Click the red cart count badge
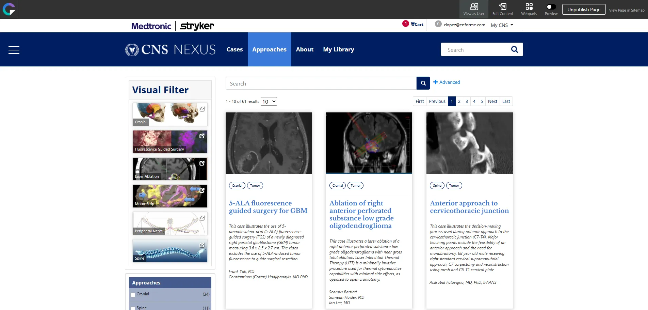Screen dimensions: 648x310 pyautogui.click(x=405, y=24)
